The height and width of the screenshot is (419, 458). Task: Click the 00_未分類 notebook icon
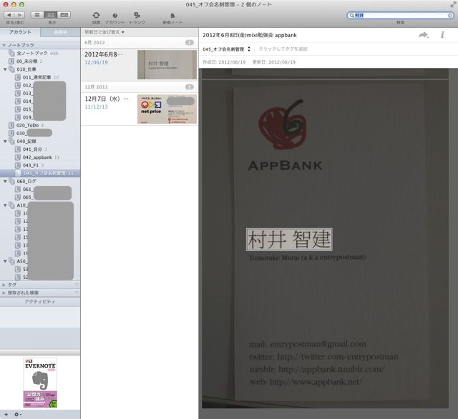pos(11,61)
